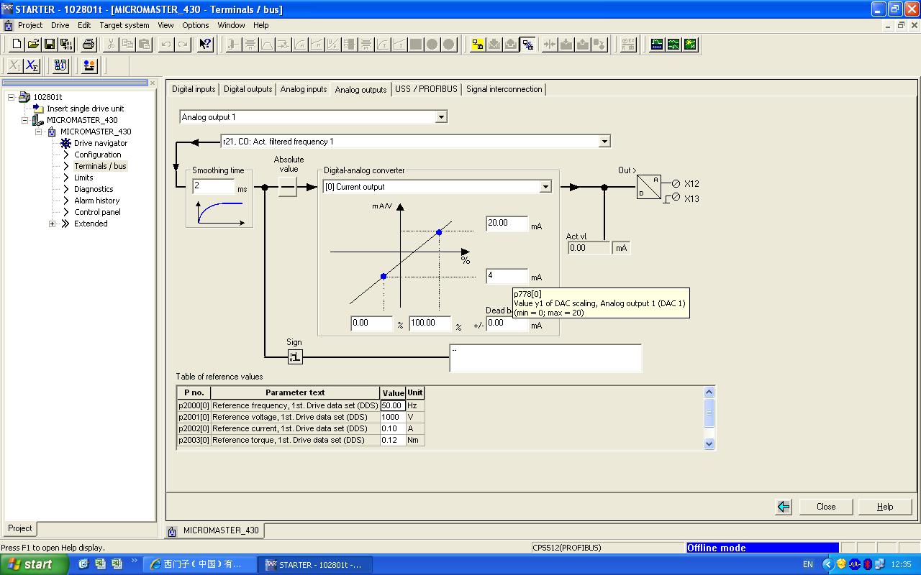Click the blue X E expert list icon
The height and width of the screenshot is (575, 921).
coord(32,66)
